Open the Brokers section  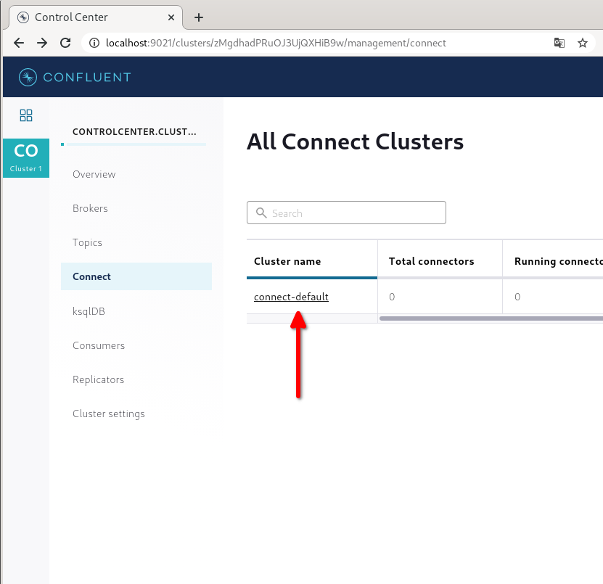point(90,208)
